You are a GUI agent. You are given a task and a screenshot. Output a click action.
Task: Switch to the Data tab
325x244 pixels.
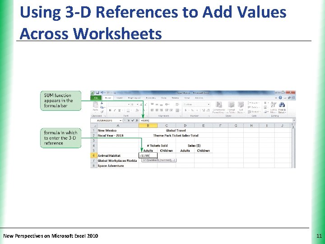click(164, 98)
